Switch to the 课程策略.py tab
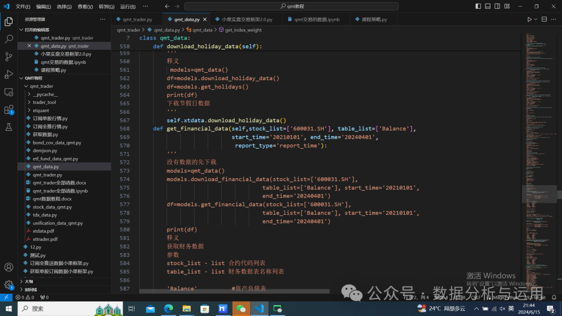 (374, 19)
